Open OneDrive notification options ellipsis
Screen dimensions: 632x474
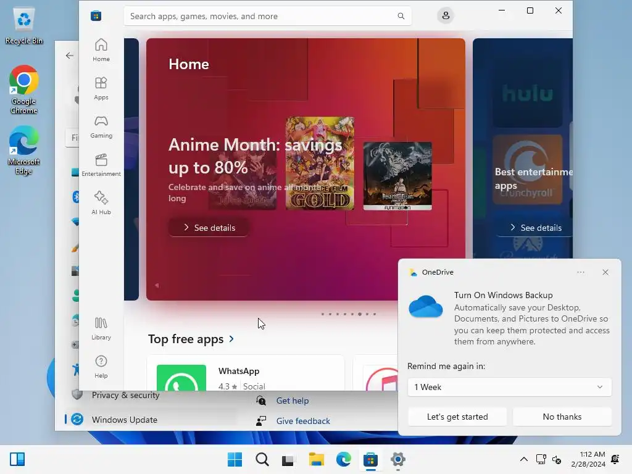pyautogui.click(x=580, y=272)
